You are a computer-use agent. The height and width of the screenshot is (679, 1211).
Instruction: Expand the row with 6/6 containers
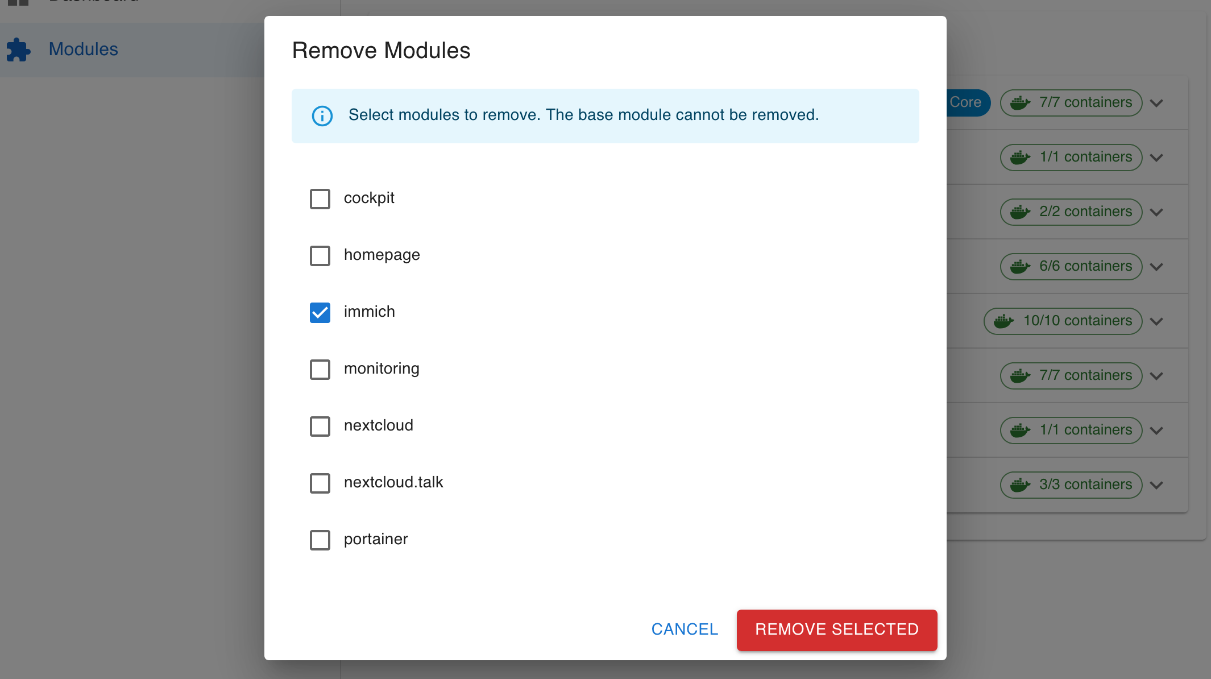1156,267
